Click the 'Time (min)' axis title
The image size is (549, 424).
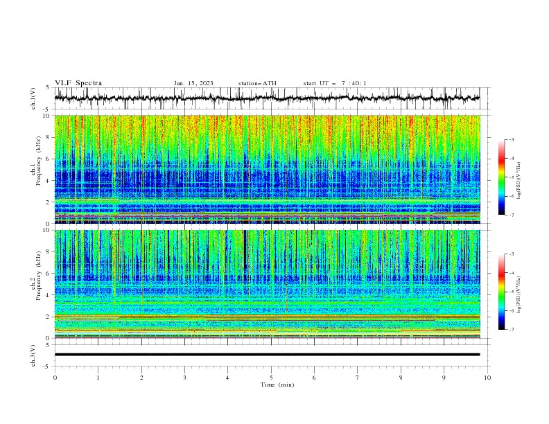point(277,385)
